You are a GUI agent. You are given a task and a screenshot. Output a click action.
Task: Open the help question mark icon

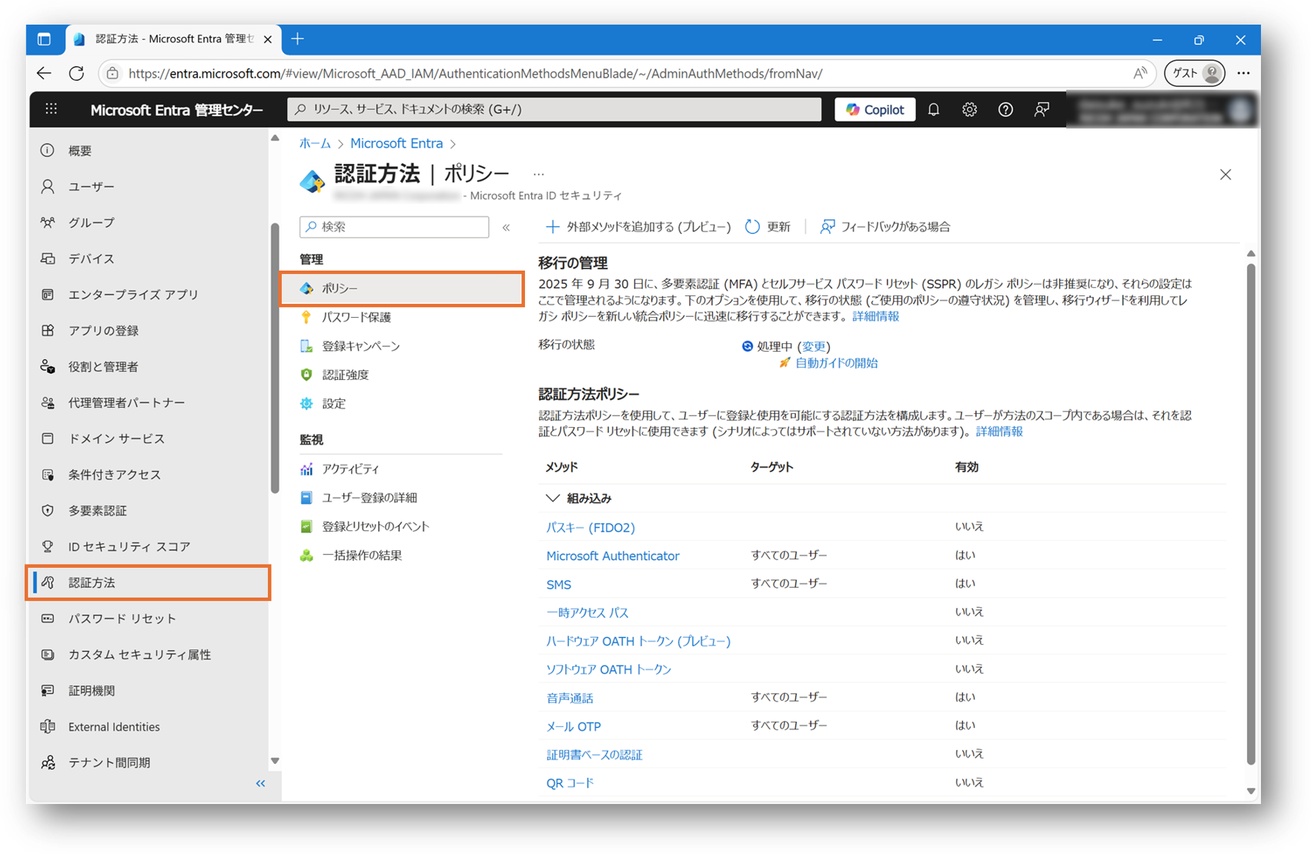point(1005,109)
